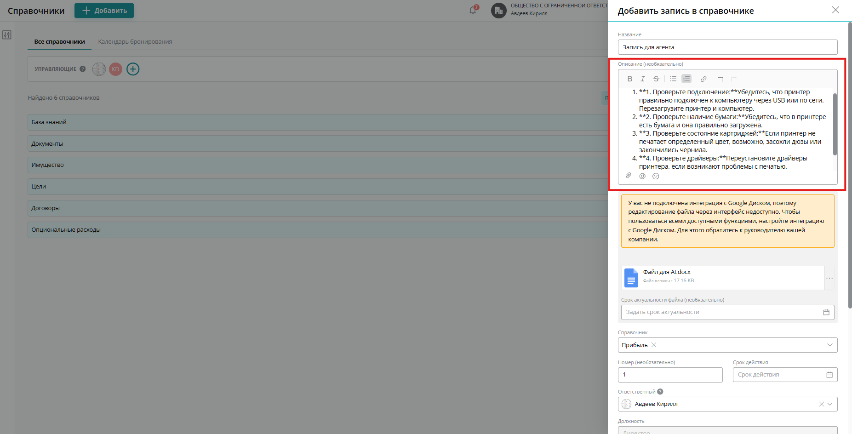Image resolution: width=852 pixels, height=434 pixels.
Task: Apply strikethrough formatting to description text
Action: 656,79
